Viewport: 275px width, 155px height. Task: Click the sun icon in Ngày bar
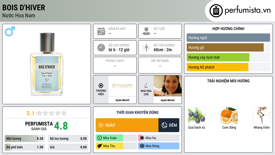tap(101, 125)
